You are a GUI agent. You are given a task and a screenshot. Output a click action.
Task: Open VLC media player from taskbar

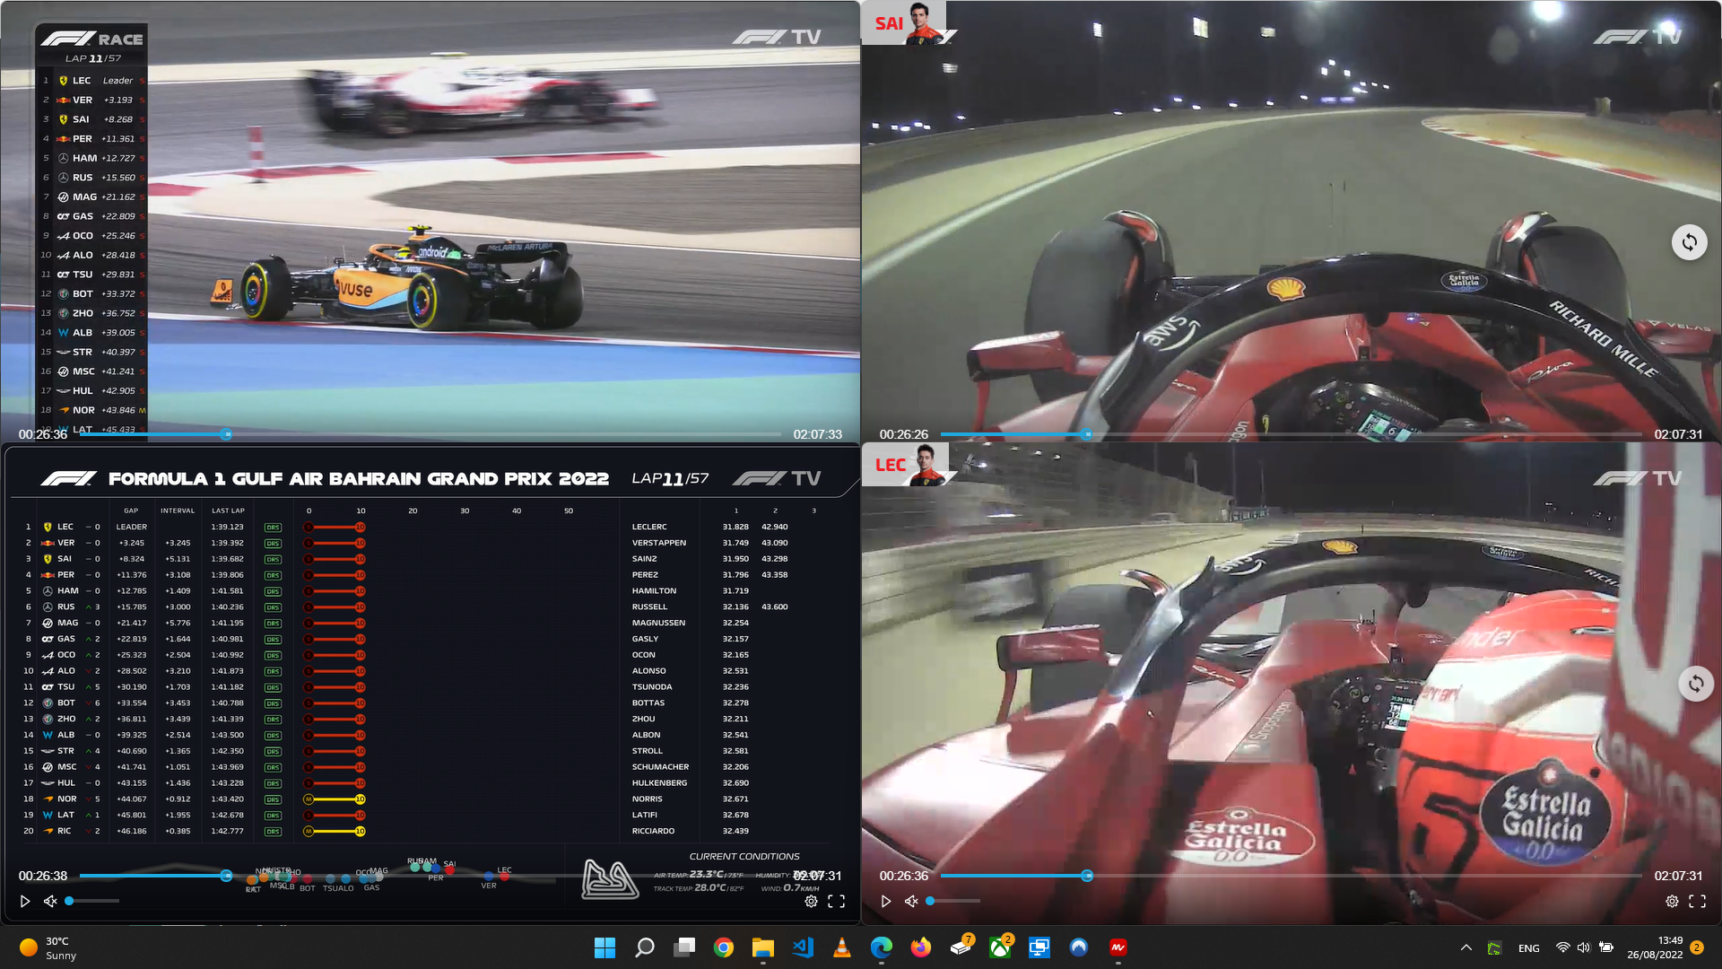pos(841,947)
